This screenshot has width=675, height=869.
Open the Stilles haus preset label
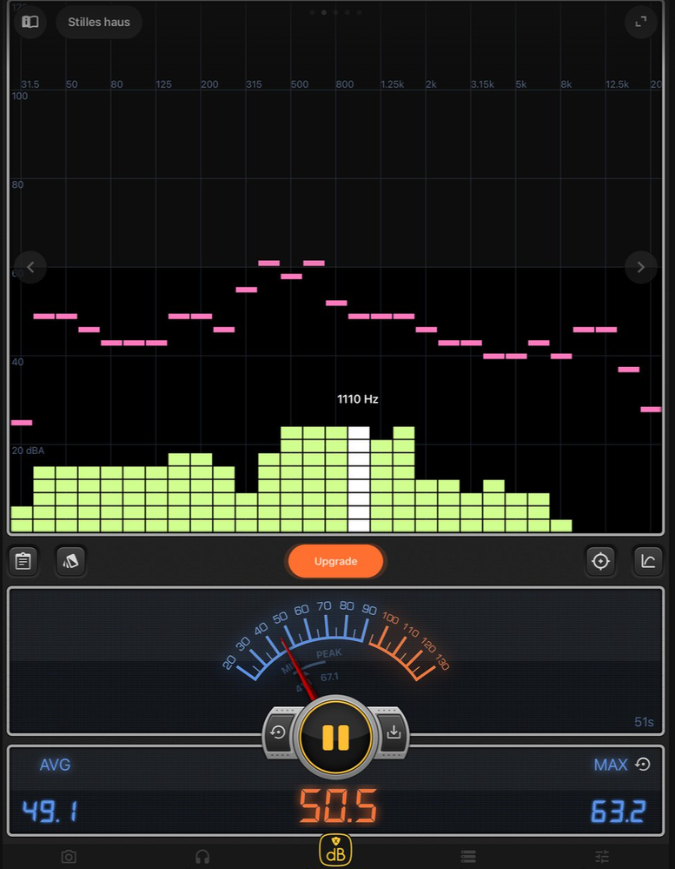[x=99, y=22]
